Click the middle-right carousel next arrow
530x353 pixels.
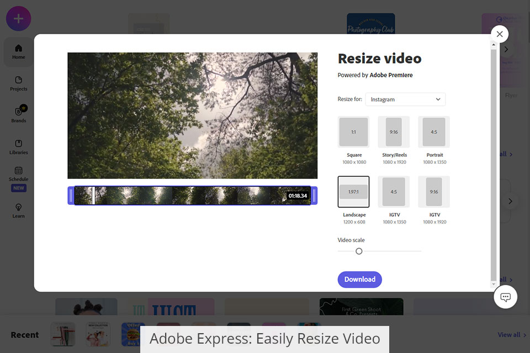(510, 201)
